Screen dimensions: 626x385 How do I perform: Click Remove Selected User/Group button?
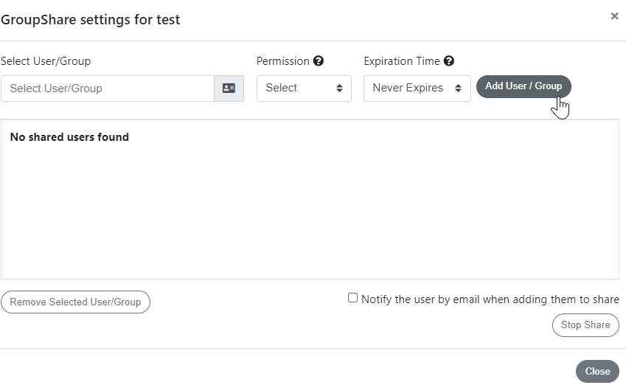pos(75,302)
